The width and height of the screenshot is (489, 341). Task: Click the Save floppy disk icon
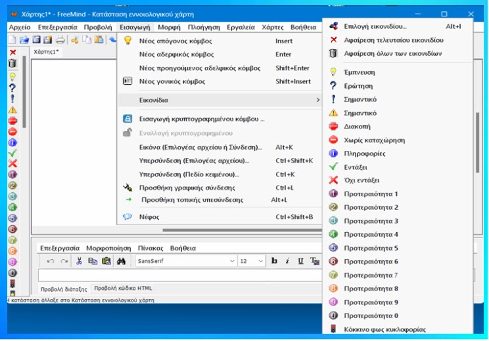pos(36,39)
